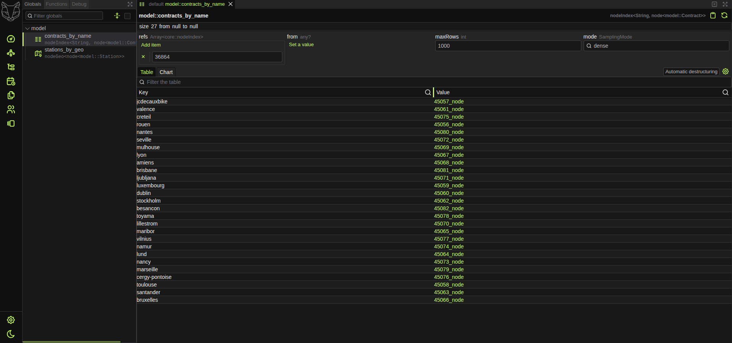Screen dimensions: 732x343
Task: Click the collapse-all icon beside Filter globals
Action: tap(117, 16)
